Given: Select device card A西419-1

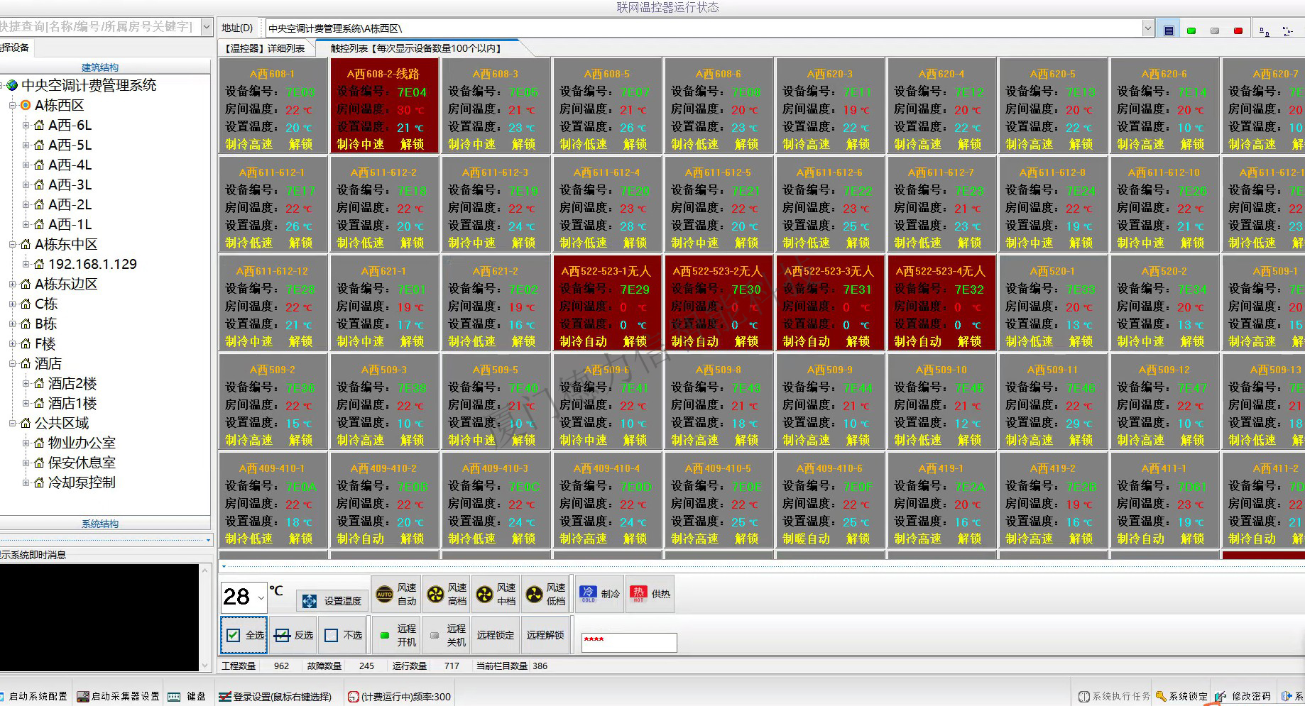Looking at the screenshot, I should (941, 501).
